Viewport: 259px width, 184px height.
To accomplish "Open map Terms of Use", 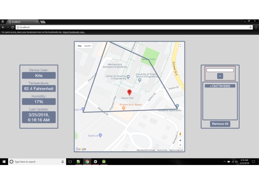I will click(162, 150).
